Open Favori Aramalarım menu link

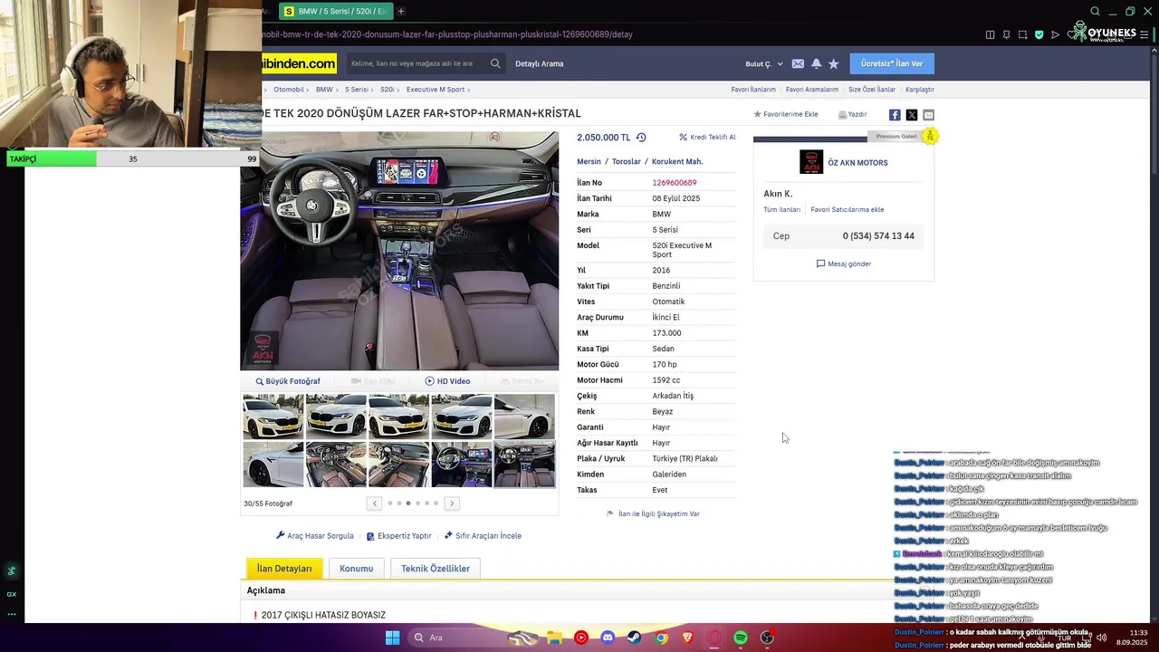812,90
